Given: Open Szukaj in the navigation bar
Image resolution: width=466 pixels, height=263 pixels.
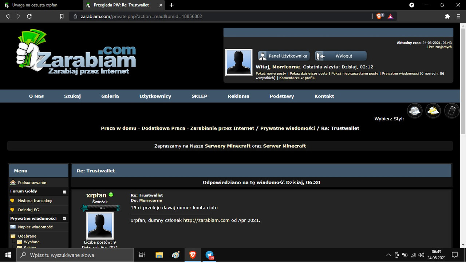Looking at the screenshot, I should [x=72, y=96].
